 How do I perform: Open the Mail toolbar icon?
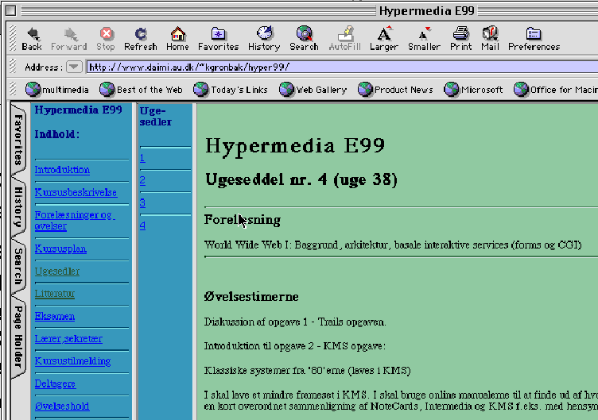490,33
